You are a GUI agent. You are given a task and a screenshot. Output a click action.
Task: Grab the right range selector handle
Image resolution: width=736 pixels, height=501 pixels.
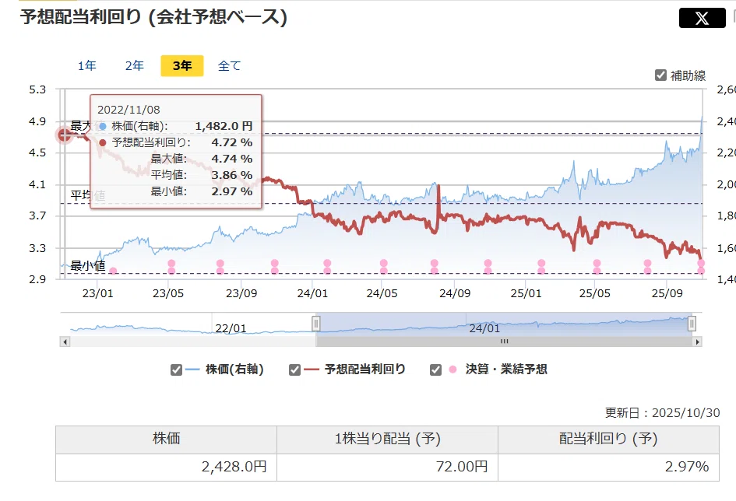692,324
